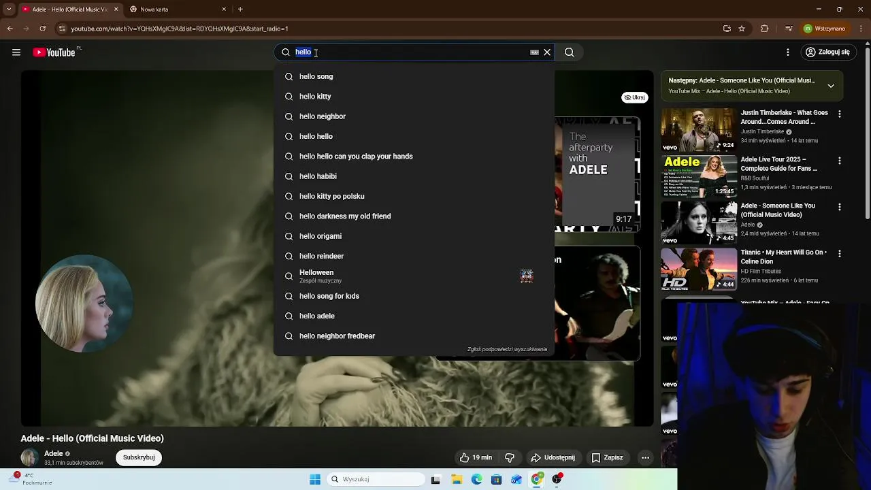Choose suggestion "hello neighbor fredbear"
Viewport: 871px width, 490px height.
(414, 336)
